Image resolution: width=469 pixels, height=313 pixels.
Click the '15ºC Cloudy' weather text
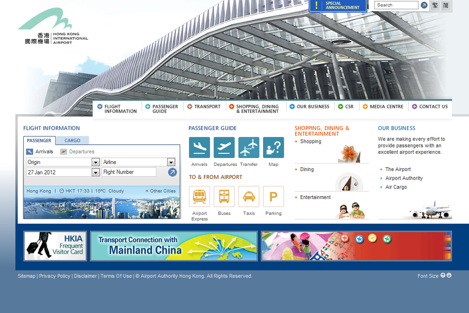(x=109, y=191)
